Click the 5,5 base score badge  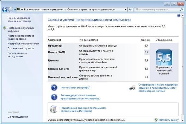pyautogui.click(x=164, y=57)
